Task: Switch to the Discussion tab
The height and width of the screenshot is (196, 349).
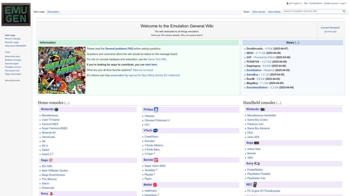Action: tap(53, 12)
